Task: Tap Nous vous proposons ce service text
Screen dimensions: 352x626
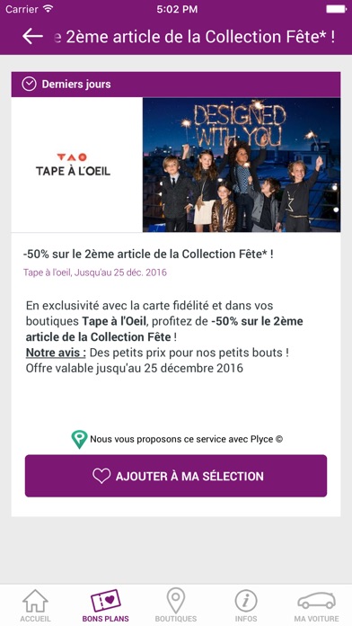Action: 186,439
